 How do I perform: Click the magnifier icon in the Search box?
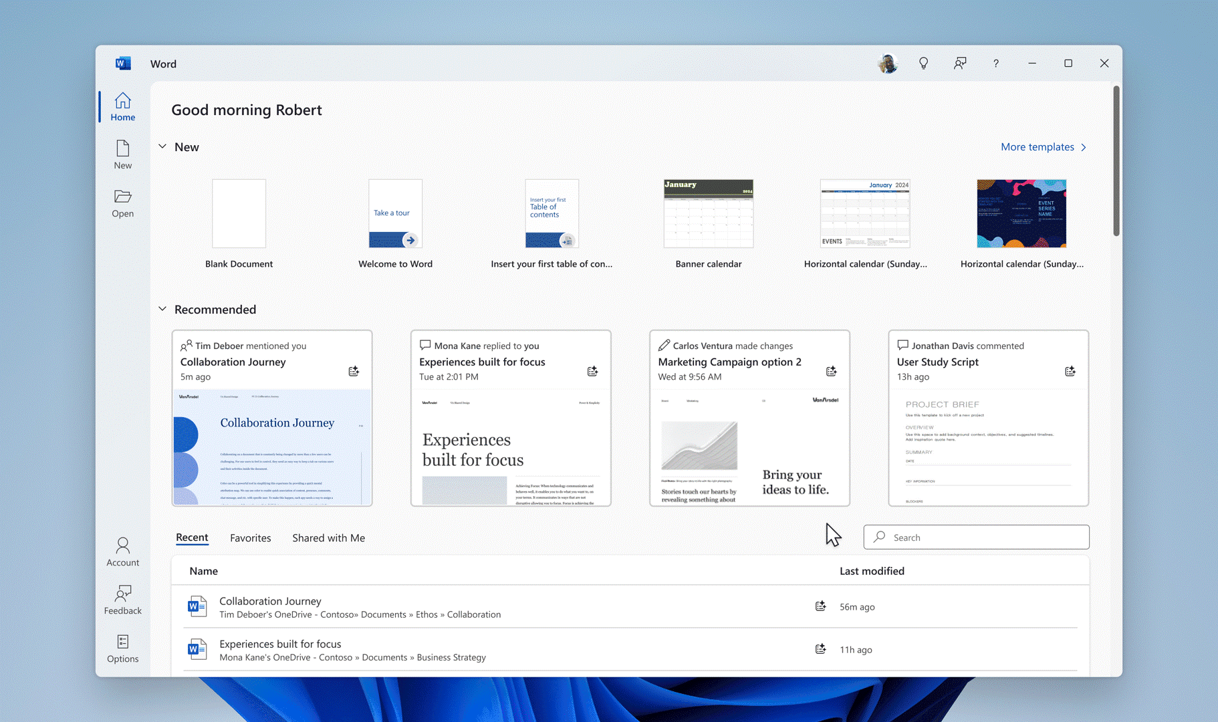click(x=879, y=537)
